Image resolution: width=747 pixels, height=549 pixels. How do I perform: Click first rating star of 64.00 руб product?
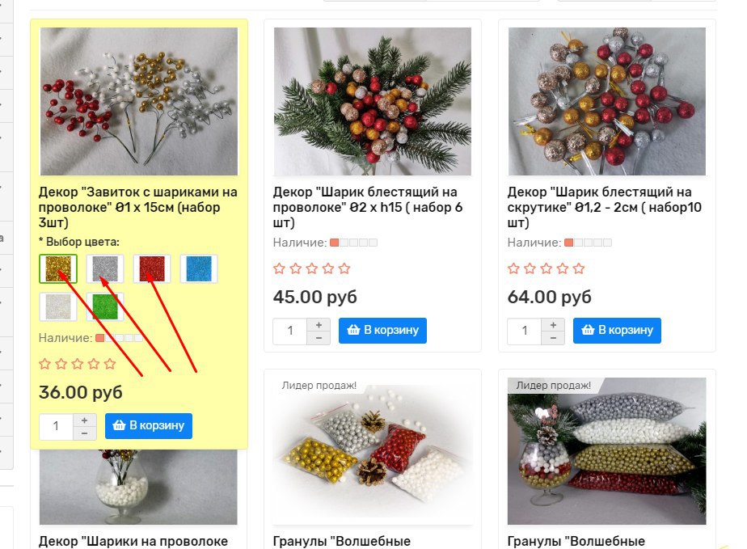tap(513, 268)
